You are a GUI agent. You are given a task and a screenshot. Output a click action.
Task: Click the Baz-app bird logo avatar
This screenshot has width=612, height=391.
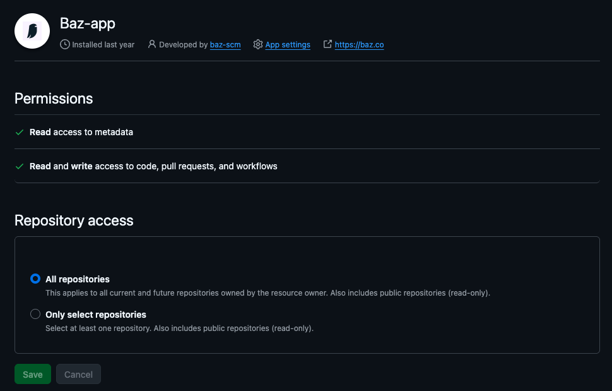click(32, 31)
